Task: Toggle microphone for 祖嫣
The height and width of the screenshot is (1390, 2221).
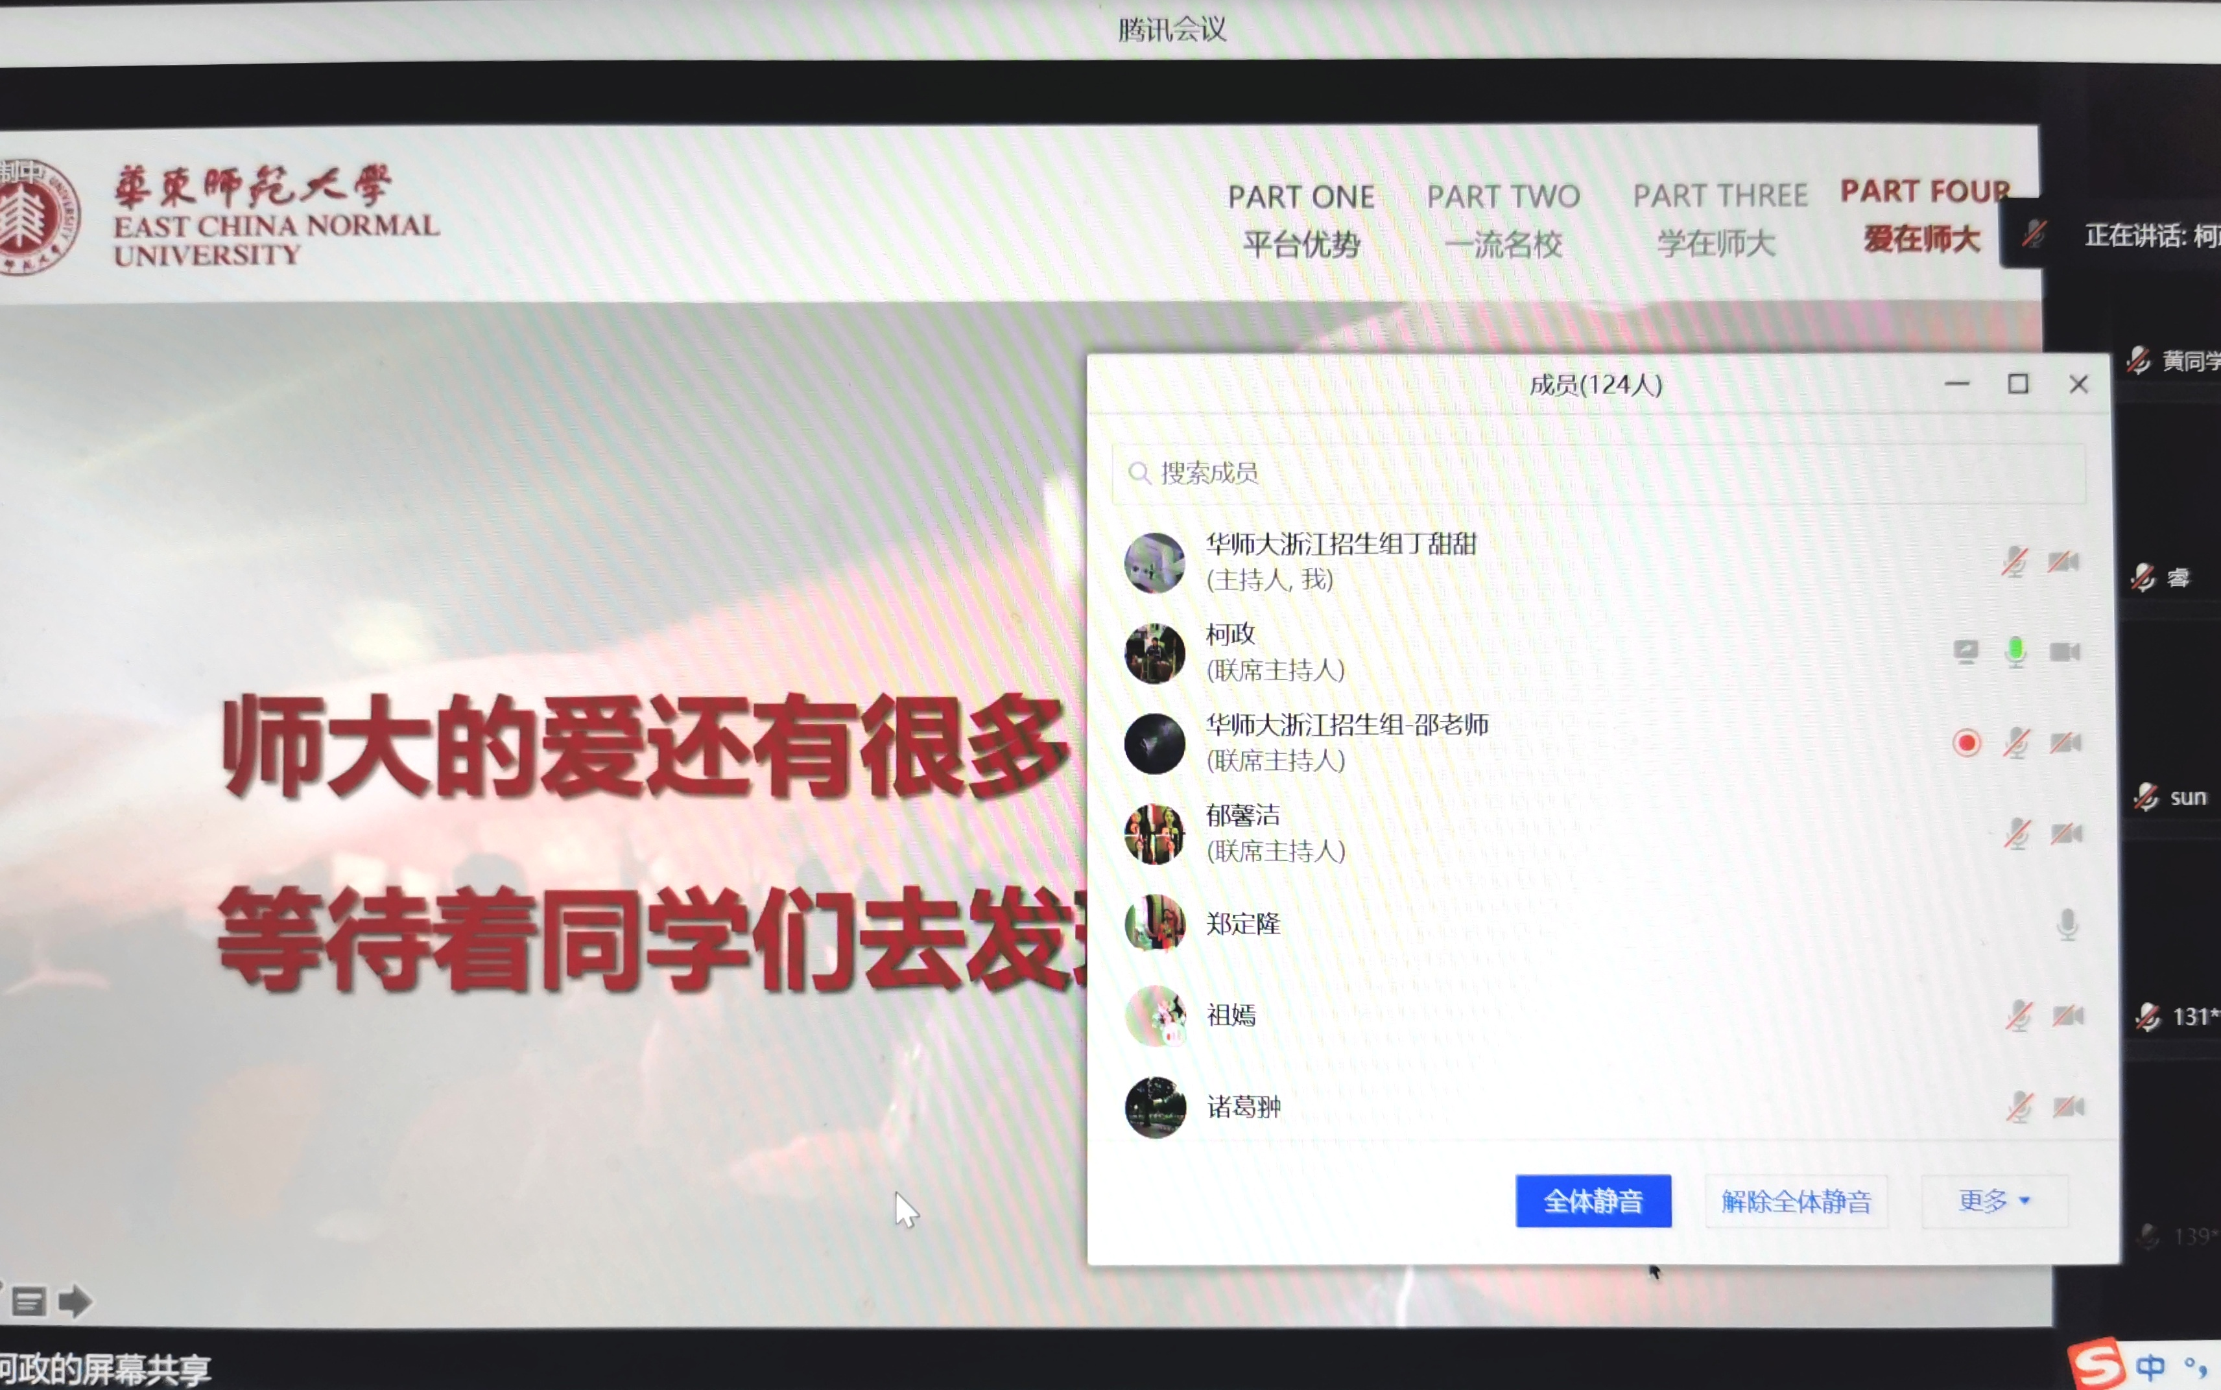Action: pos(2019,1016)
